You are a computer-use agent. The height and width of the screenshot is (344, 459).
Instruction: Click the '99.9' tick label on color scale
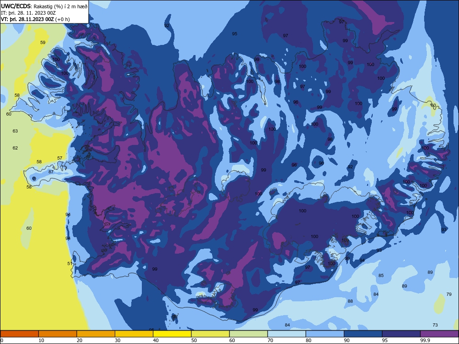coord(425,340)
